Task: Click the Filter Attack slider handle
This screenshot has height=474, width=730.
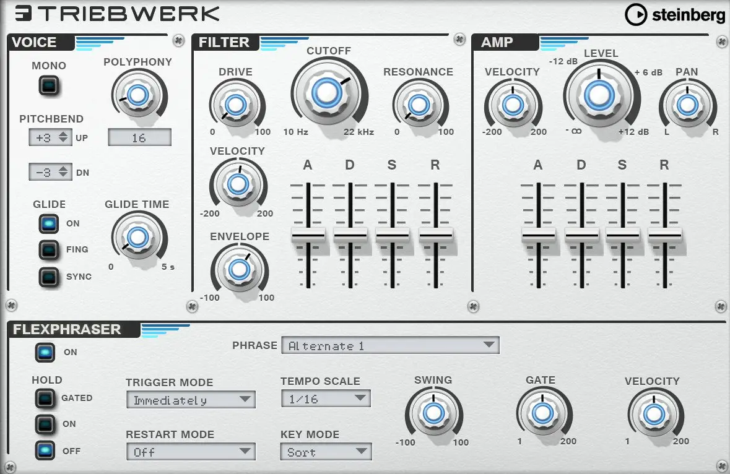Action: tap(308, 235)
